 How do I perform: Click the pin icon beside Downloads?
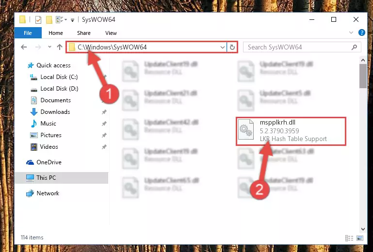pos(104,112)
